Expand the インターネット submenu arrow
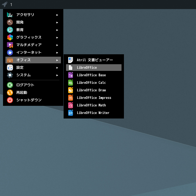 (x=57, y=53)
